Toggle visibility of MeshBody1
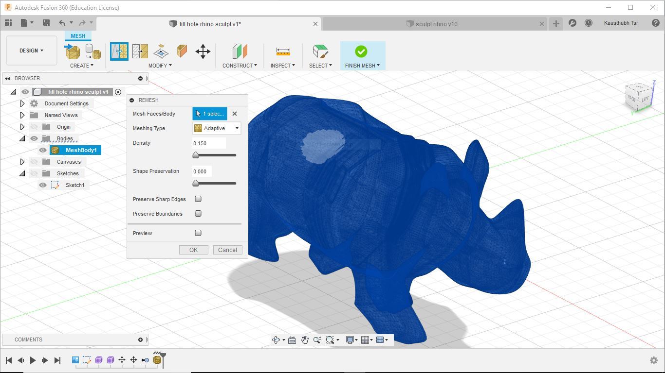Image resolution: width=665 pixels, height=373 pixels. 43,150
